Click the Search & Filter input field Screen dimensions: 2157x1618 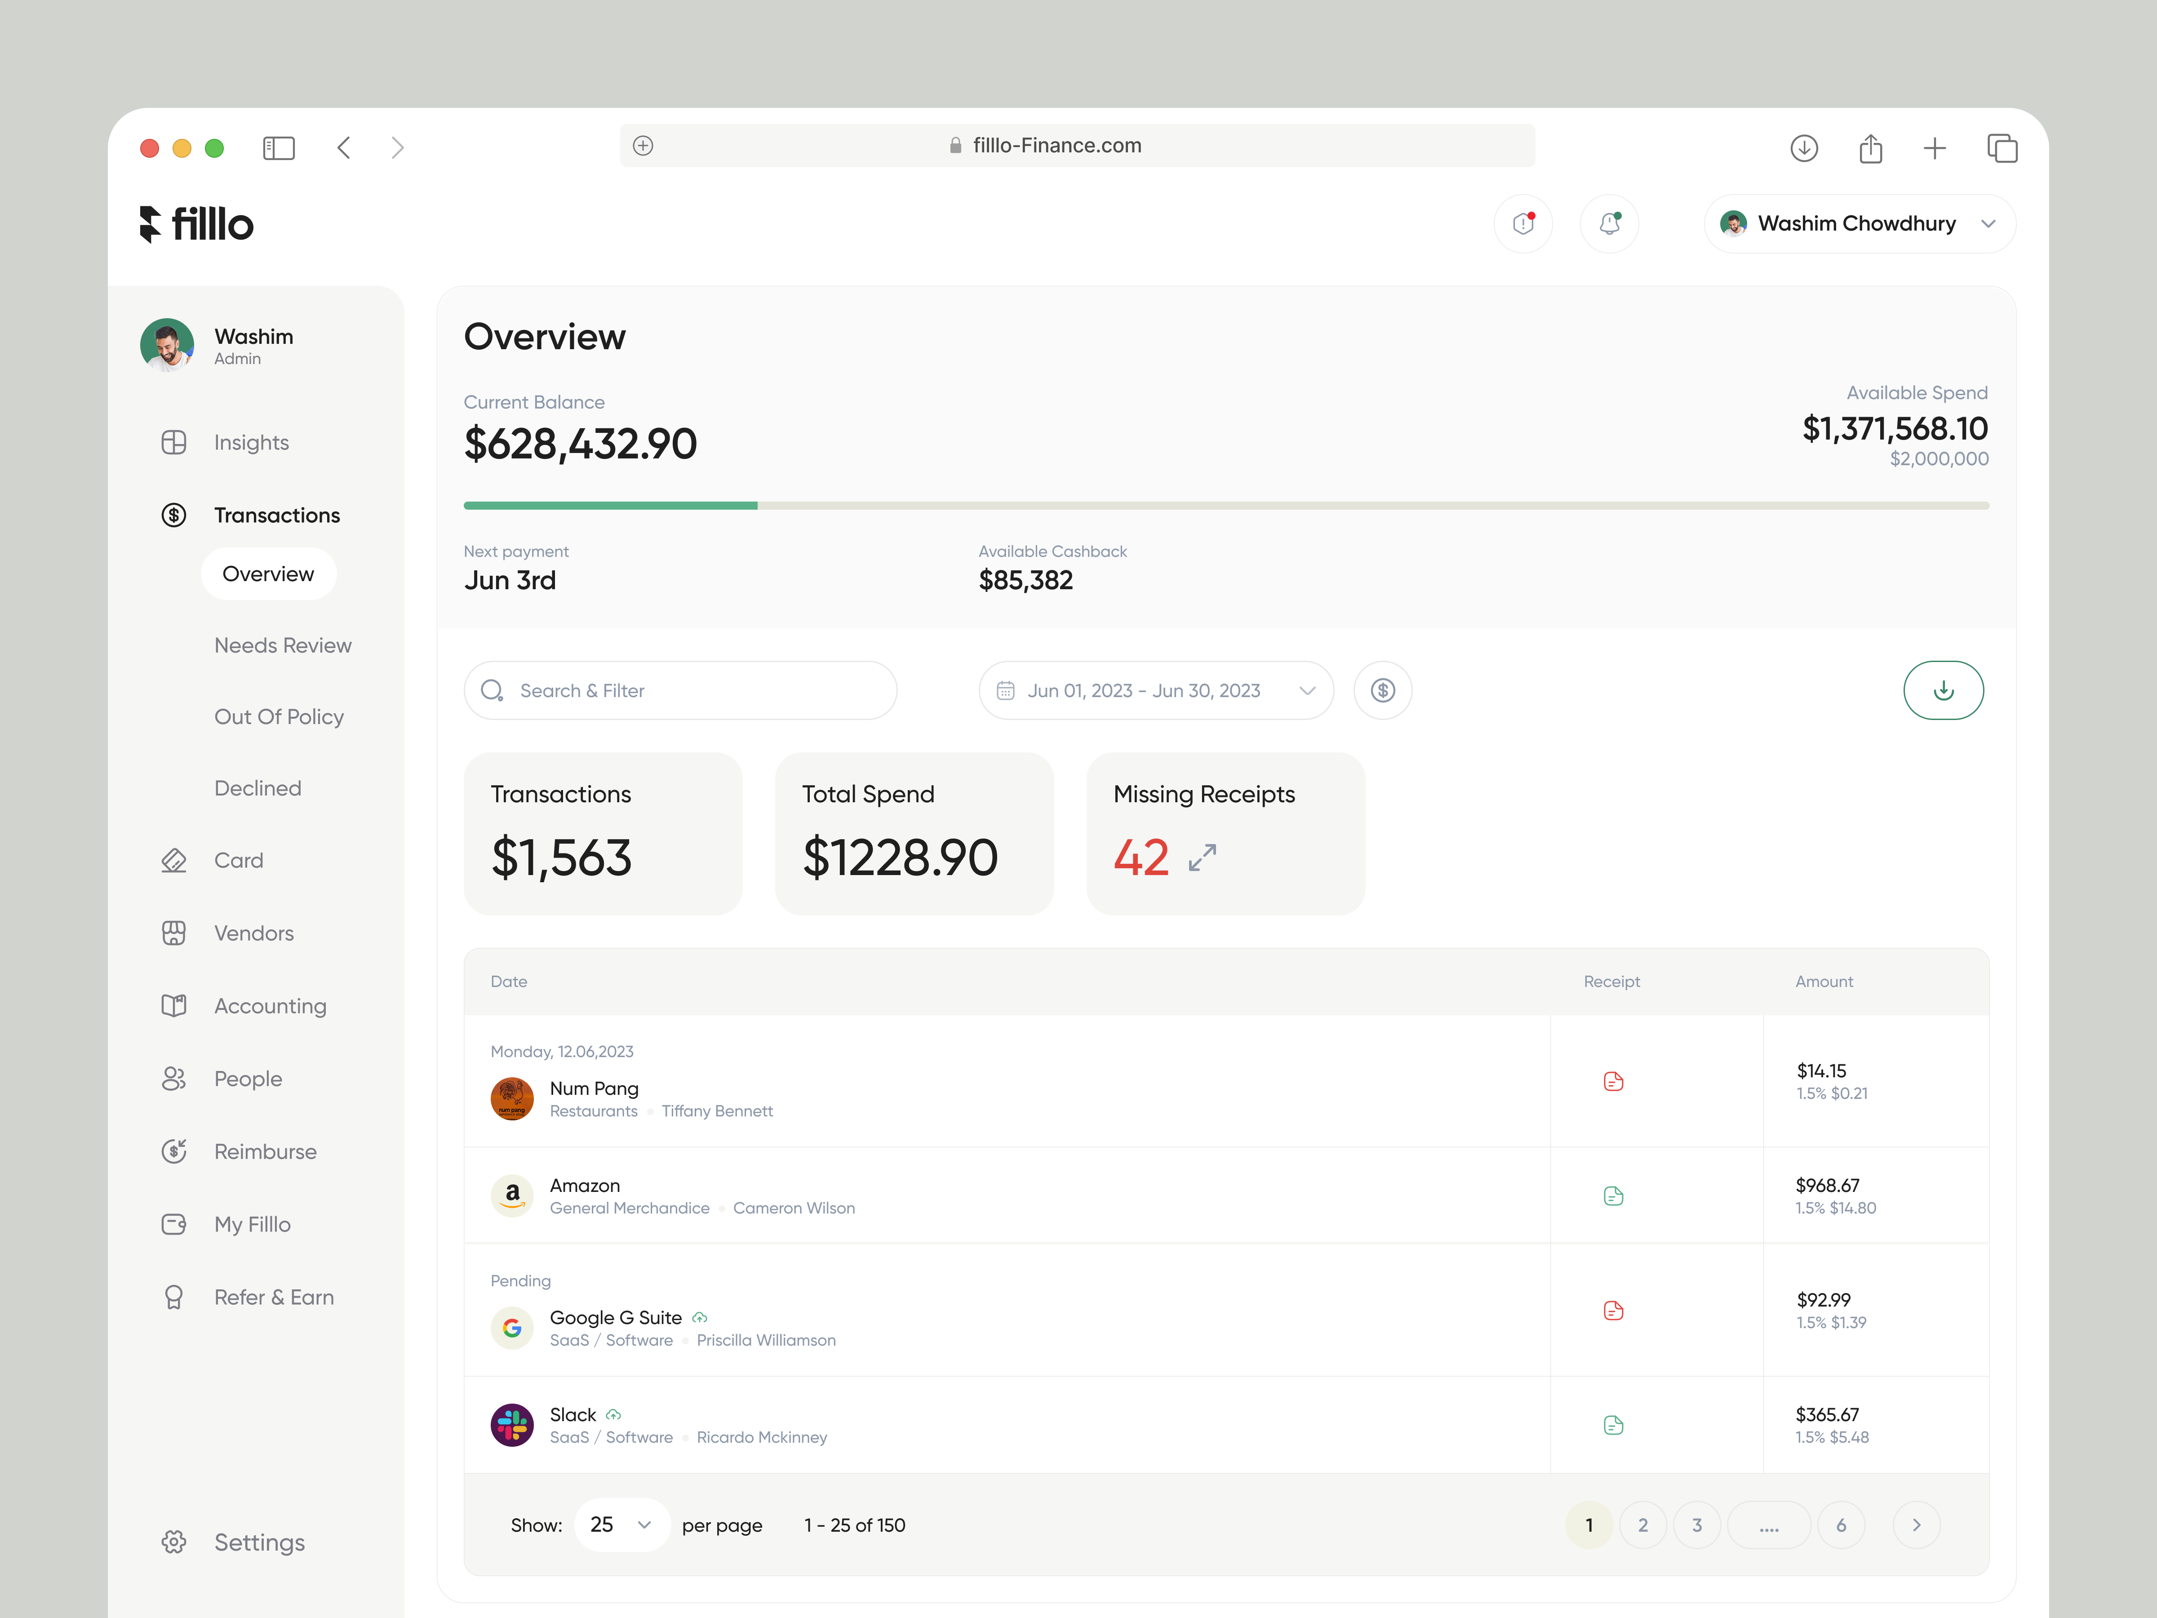click(x=679, y=689)
